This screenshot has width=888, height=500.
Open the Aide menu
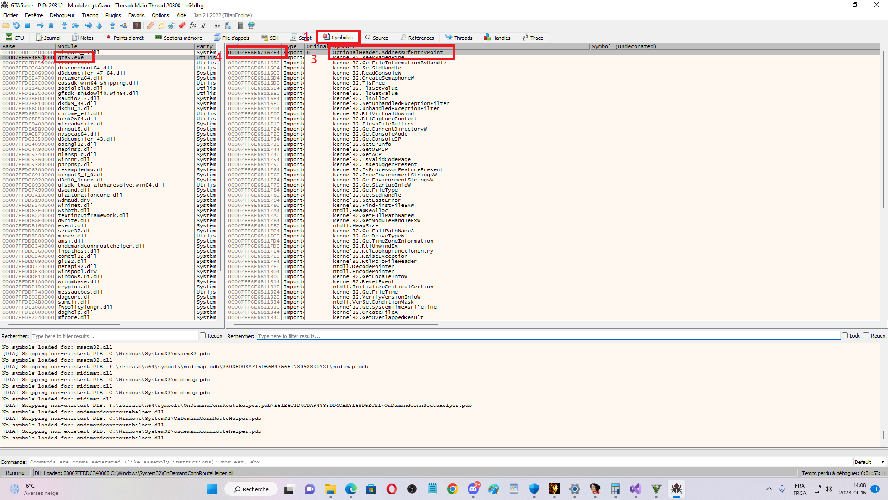pyautogui.click(x=181, y=15)
